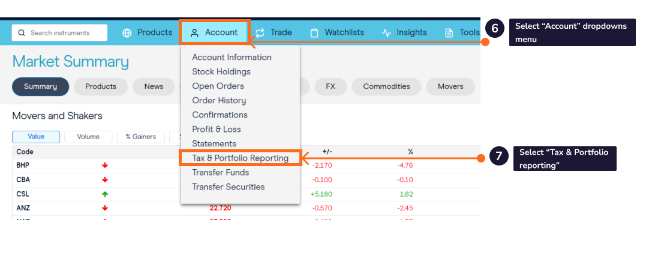
Task: Choose Confirmations in Account menu
Action: [220, 115]
